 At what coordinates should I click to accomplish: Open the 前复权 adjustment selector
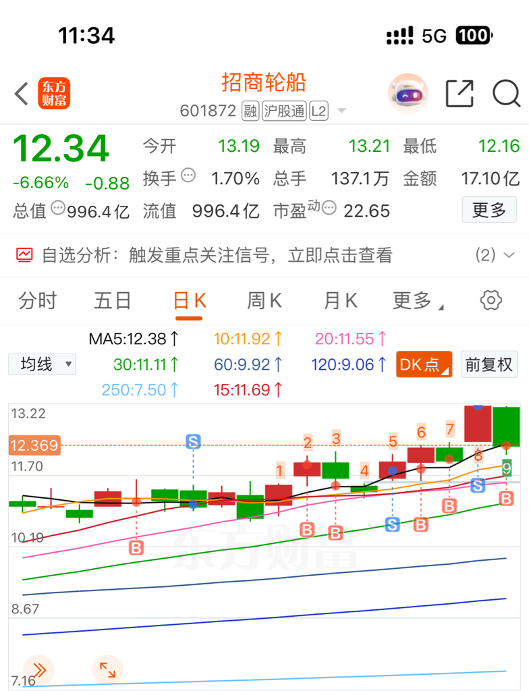489,364
